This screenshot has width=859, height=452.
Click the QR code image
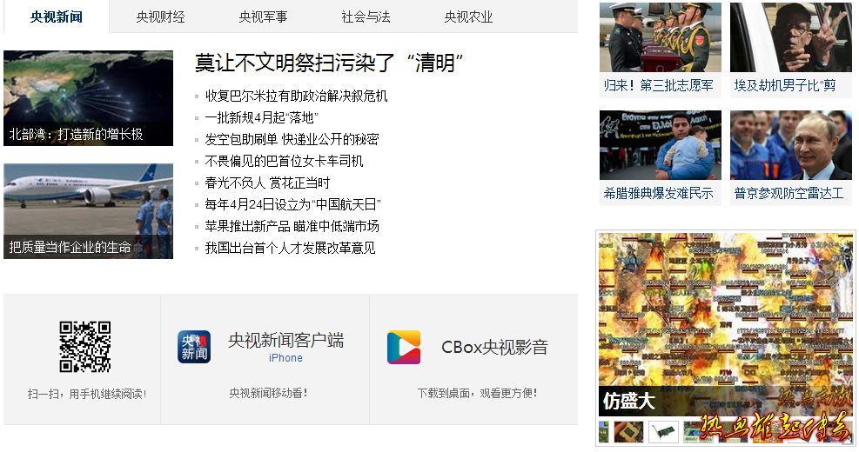85,347
